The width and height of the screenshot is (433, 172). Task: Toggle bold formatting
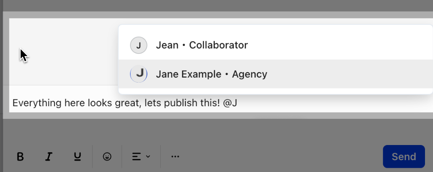click(x=20, y=156)
